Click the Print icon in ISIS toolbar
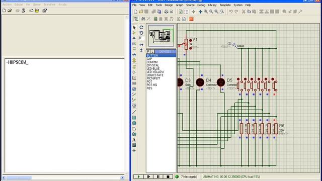 [x=166, y=12]
